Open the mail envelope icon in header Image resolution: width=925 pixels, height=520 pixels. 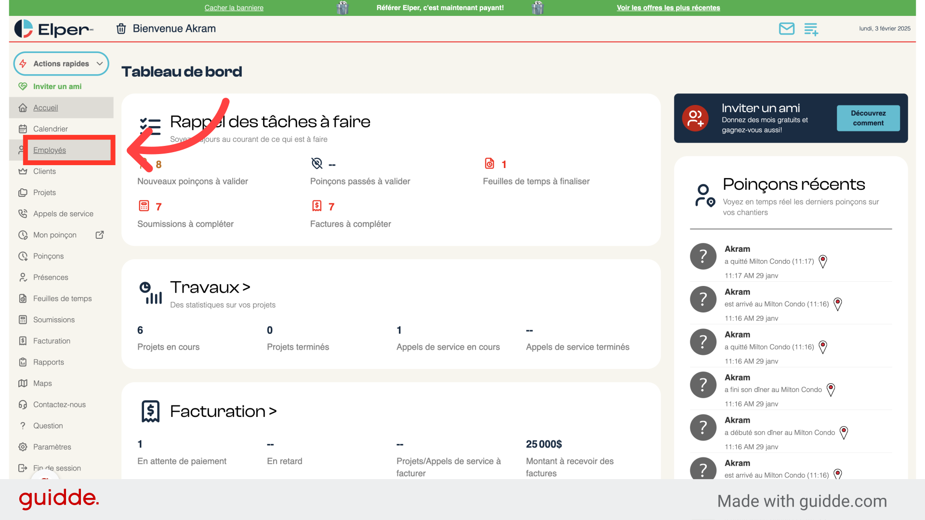tap(787, 29)
